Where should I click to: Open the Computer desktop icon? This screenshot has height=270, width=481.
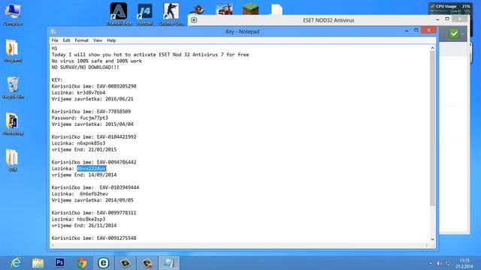point(13,14)
